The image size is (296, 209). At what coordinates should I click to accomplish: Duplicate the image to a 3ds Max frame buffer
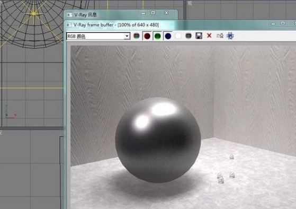tap(220, 36)
